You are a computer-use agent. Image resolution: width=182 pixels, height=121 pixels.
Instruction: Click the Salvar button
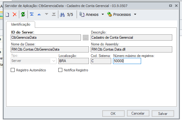tap(163, 113)
